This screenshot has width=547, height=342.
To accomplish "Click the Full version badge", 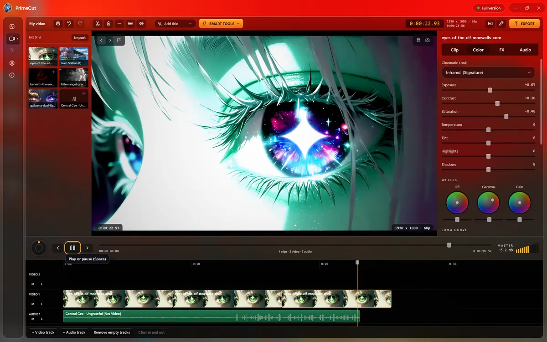I will click(x=489, y=8).
